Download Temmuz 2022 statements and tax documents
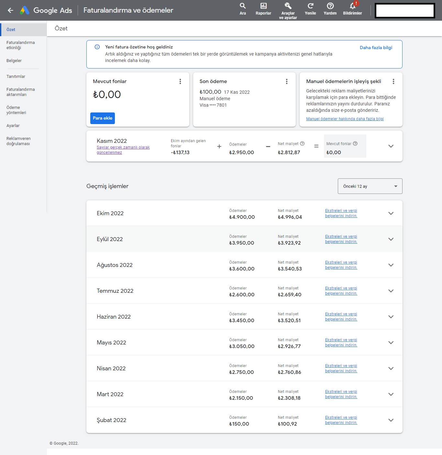The image size is (442, 455). [x=341, y=291]
